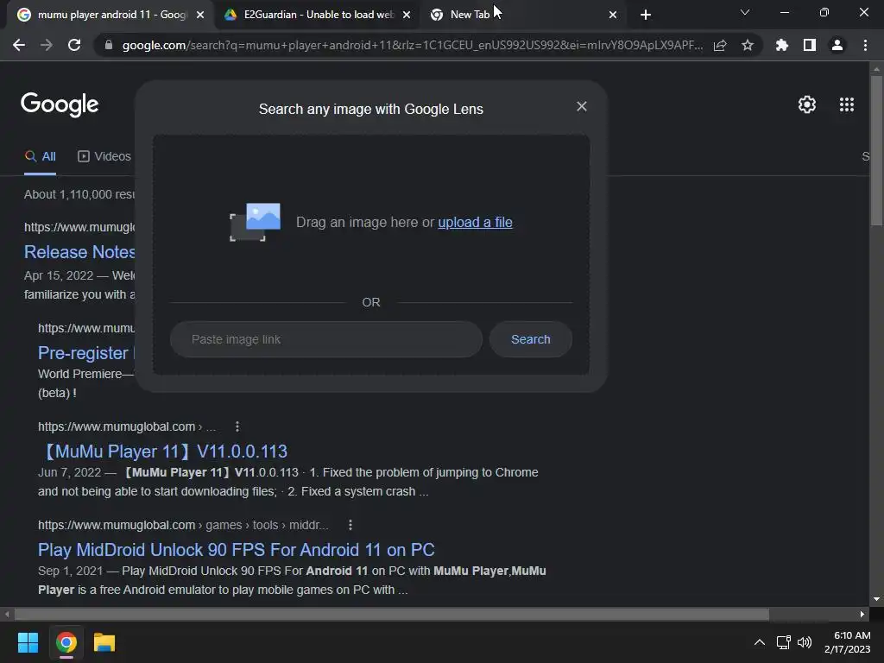Open the volume tray icon

point(805,642)
